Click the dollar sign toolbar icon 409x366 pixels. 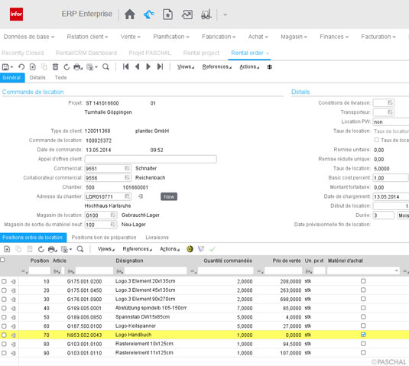[269, 67]
